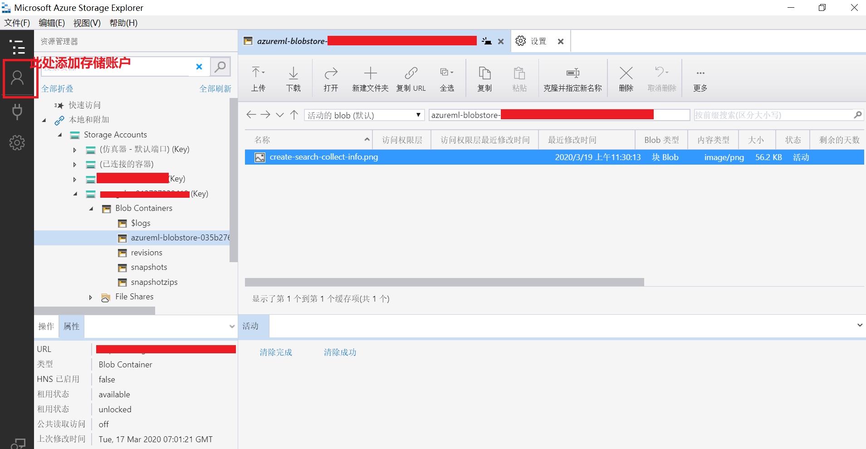Click the Delete (删除) toolbar button
The image size is (866, 449).
626,78
